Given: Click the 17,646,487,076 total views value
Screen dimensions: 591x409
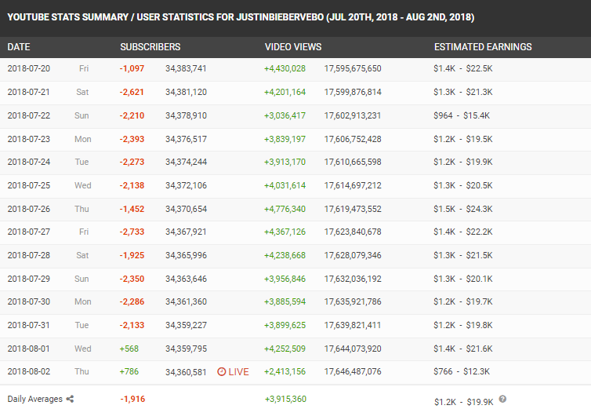Looking at the screenshot, I should 353,371.
